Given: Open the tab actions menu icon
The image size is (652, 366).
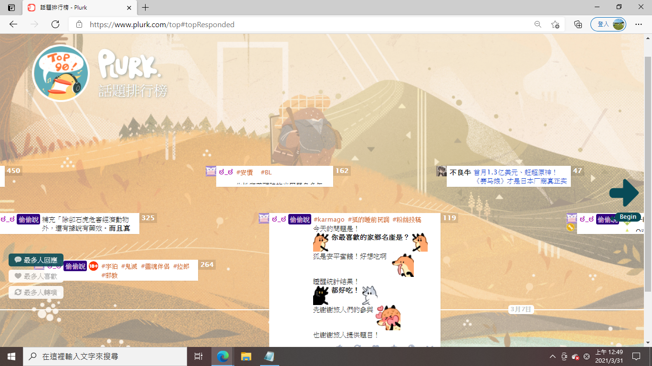Looking at the screenshot, I should [x=11, y=8].
